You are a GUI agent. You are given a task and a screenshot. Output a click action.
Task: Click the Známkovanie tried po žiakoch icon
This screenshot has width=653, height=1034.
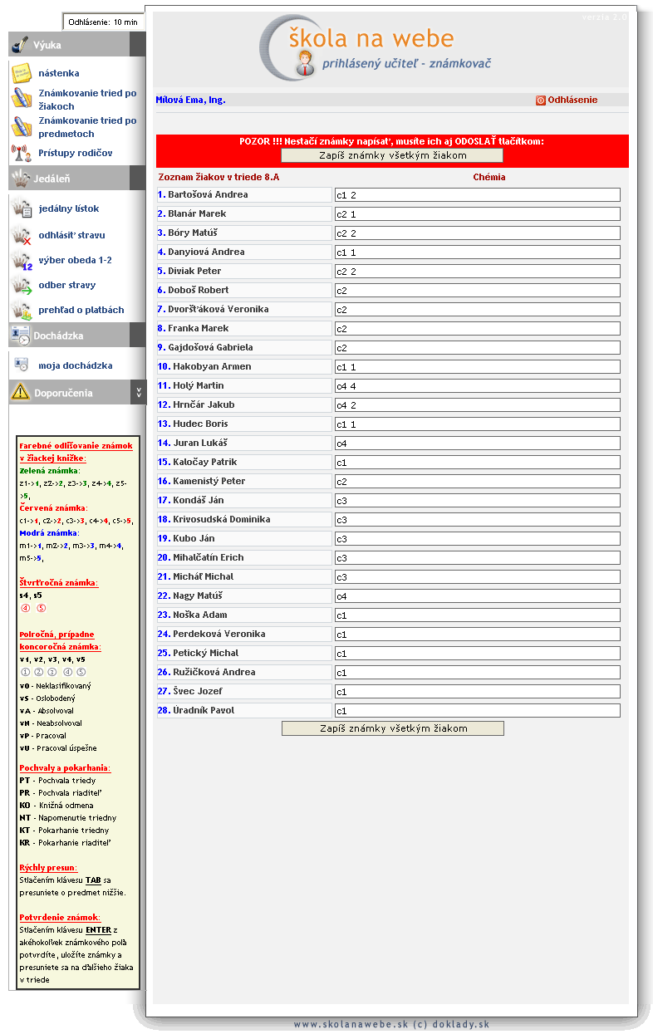pyautogui.click(x=22, y=100)
